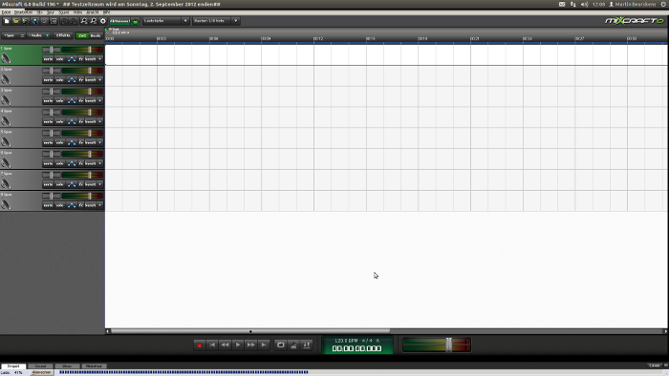Switch the timeline to Beats mode
Screen dimensions: 669x376
(96, 35)
